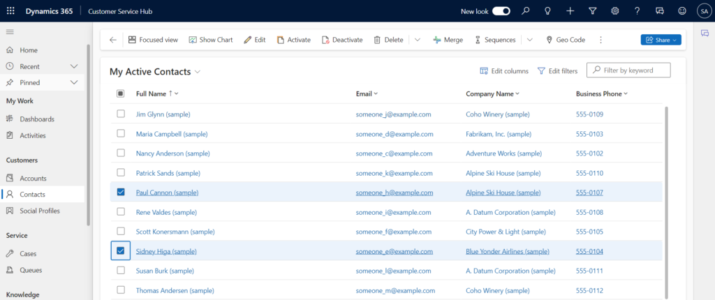Expand the Pinned section in sidebar

click(74, 82)
